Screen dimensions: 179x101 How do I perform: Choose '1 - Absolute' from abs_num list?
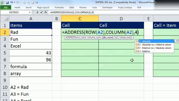(x=155, y=41)
